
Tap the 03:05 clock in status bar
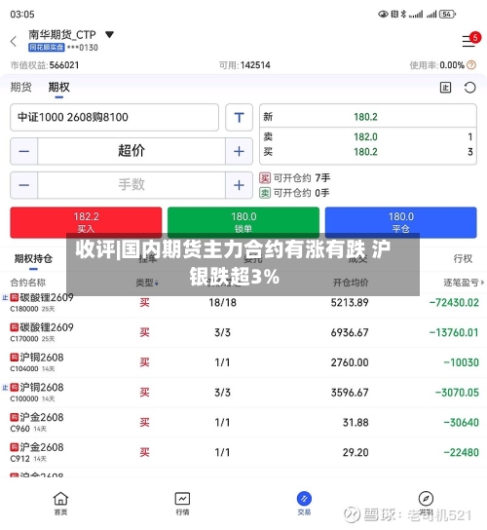point(22,15)
